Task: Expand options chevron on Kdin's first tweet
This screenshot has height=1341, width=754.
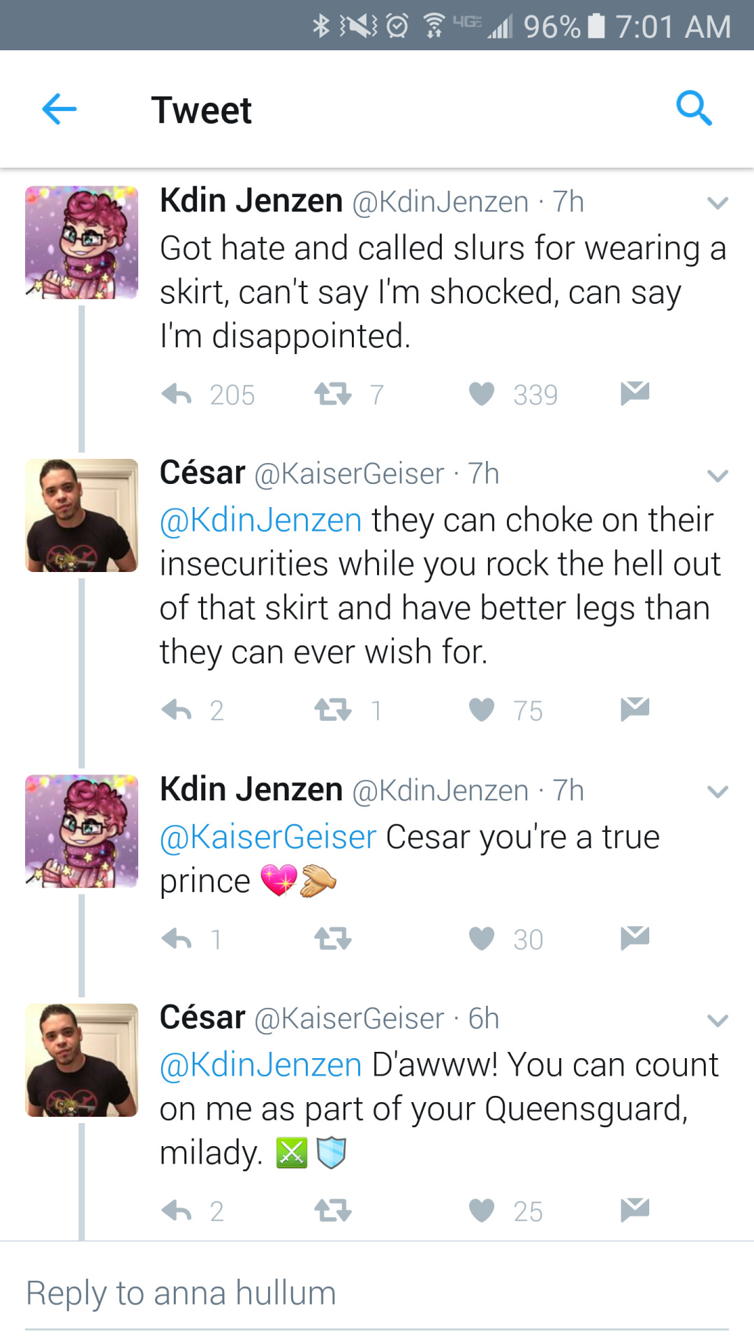Action: click(717, 203)
